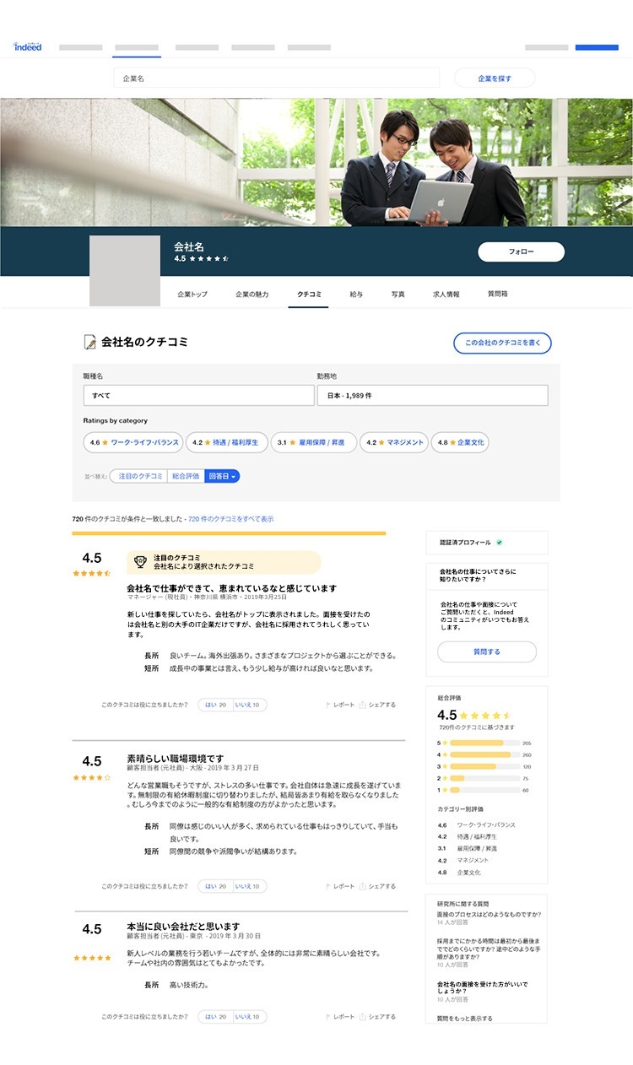Click the share icon on first review
This screenshot has height=1065, width=633.
coord(362,705)
